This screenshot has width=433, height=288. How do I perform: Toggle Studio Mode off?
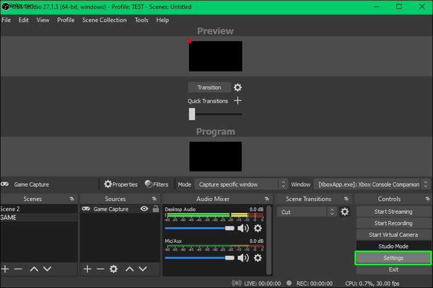click(393, 246)
